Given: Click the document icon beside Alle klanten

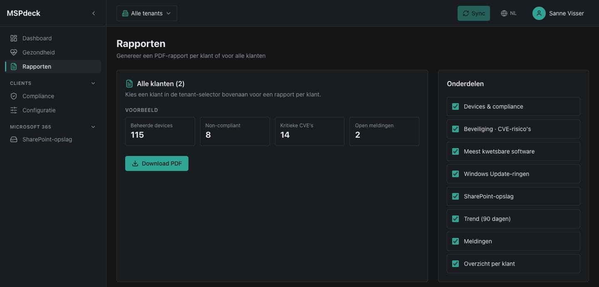Looking at the screenshot, I should pyautogui.click(x=129, y=84).
